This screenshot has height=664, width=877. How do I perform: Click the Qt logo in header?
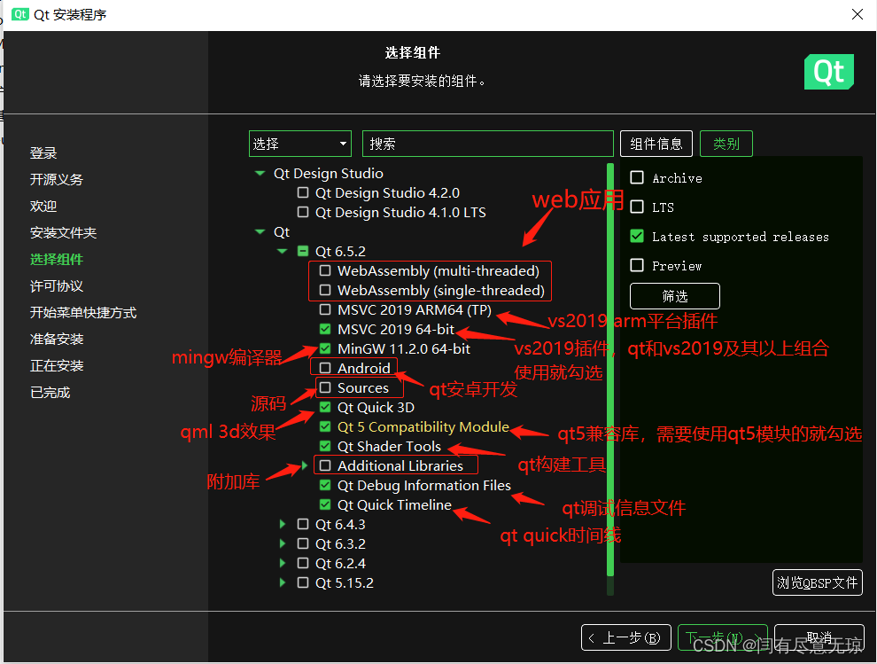[x=829, y=72]
